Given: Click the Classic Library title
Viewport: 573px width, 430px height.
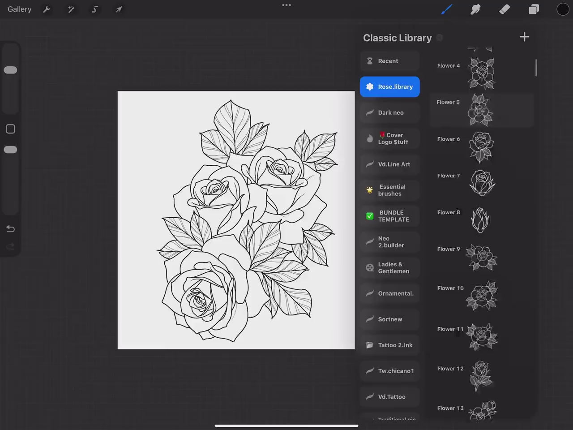Looking at the screenshot, I should (398, 38).
